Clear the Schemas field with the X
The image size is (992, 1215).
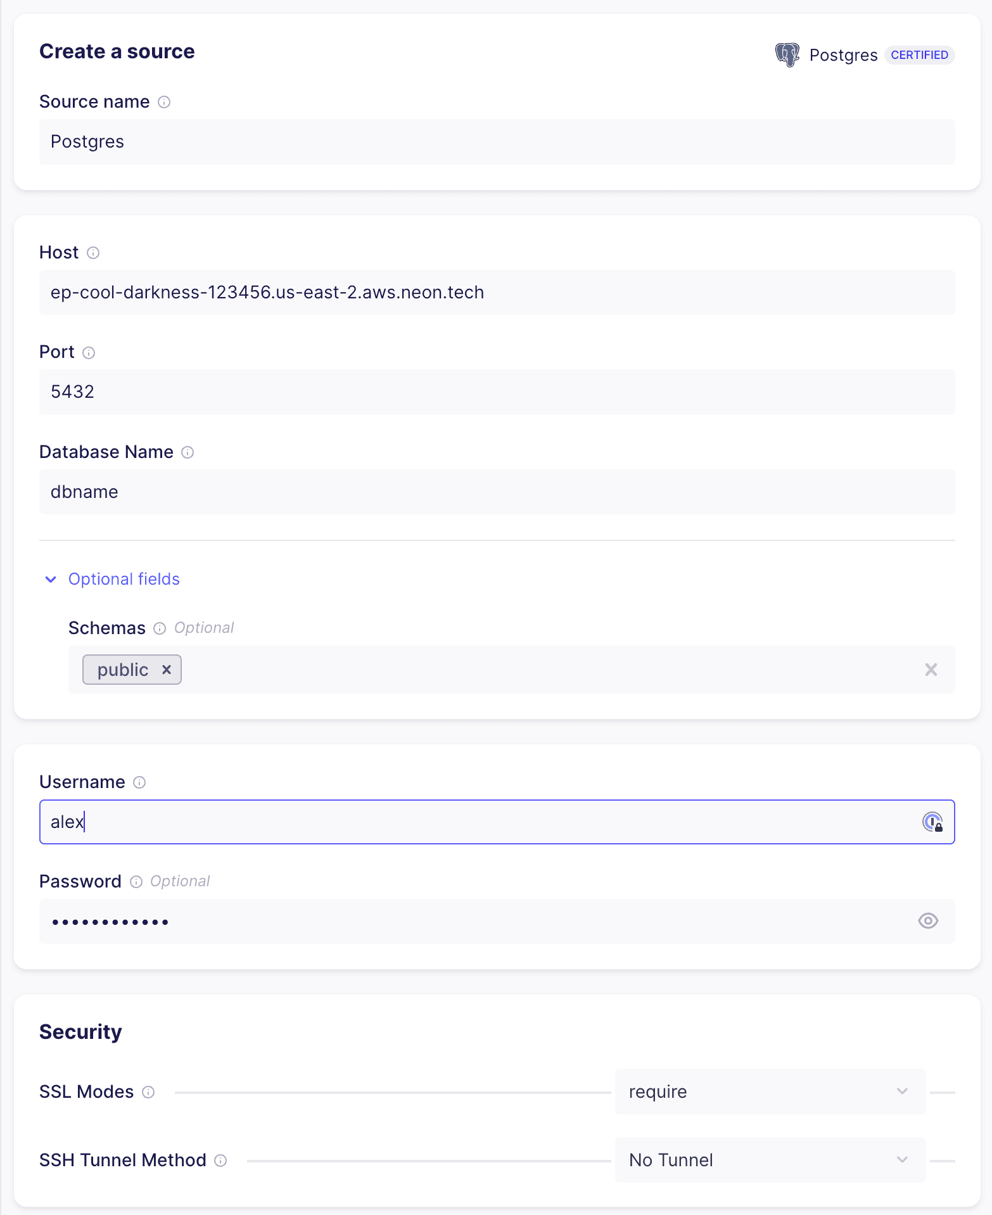point(931,670)
